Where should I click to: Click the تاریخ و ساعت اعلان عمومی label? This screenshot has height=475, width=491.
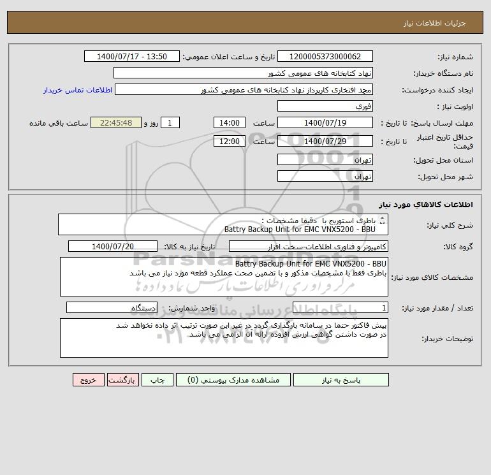coord(229,57)
